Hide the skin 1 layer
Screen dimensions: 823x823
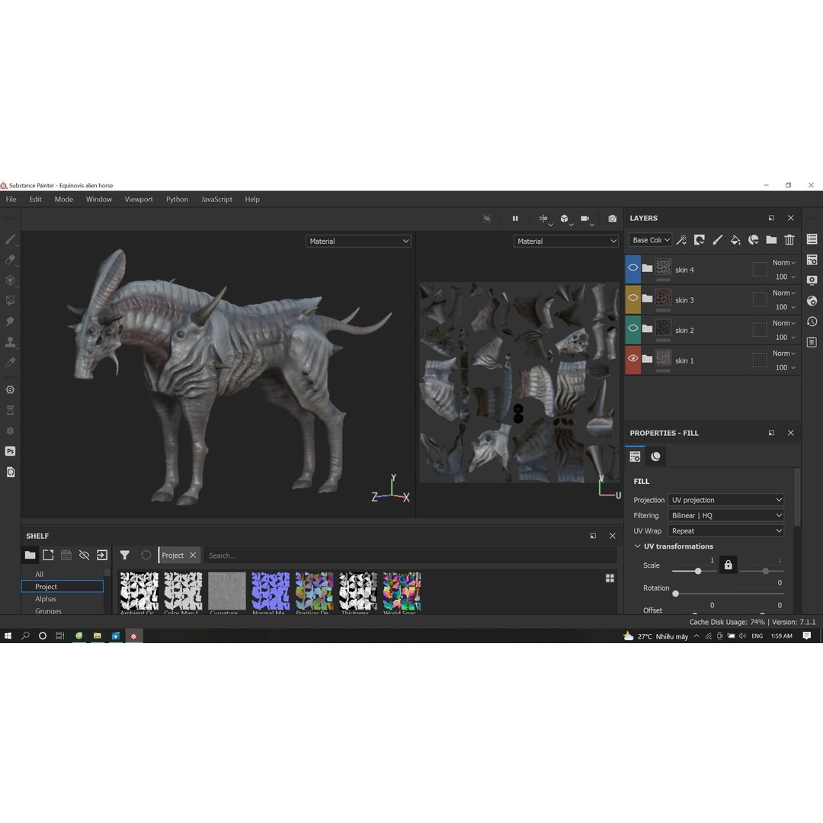click(x=632, y=359)
